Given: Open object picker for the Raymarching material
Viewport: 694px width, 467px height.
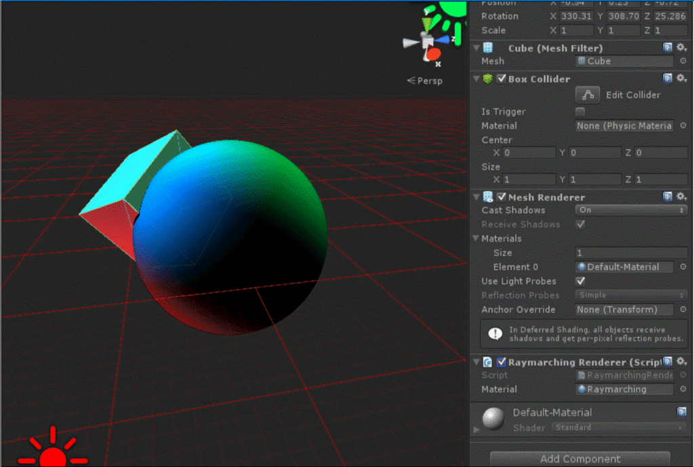Looking at the screenshot, I should (683, 389).
